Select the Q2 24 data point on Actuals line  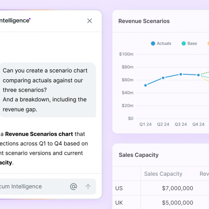point(163,78)
